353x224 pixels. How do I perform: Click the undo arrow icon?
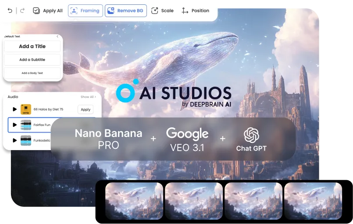tap(10, 10)
